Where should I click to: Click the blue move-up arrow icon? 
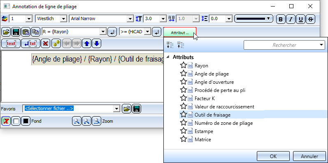(86, 44)
